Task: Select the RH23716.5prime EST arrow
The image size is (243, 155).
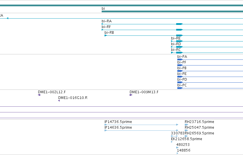Action: click(x=186, y=125)
